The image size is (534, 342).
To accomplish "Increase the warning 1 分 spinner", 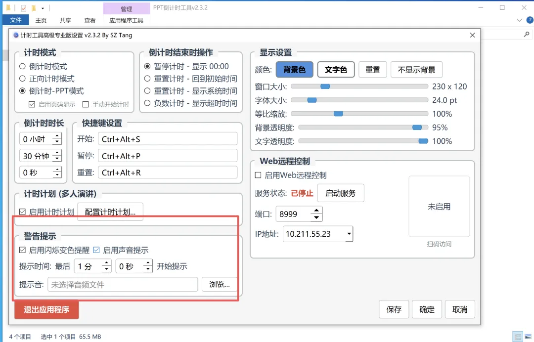I will [x=106, y=263].
